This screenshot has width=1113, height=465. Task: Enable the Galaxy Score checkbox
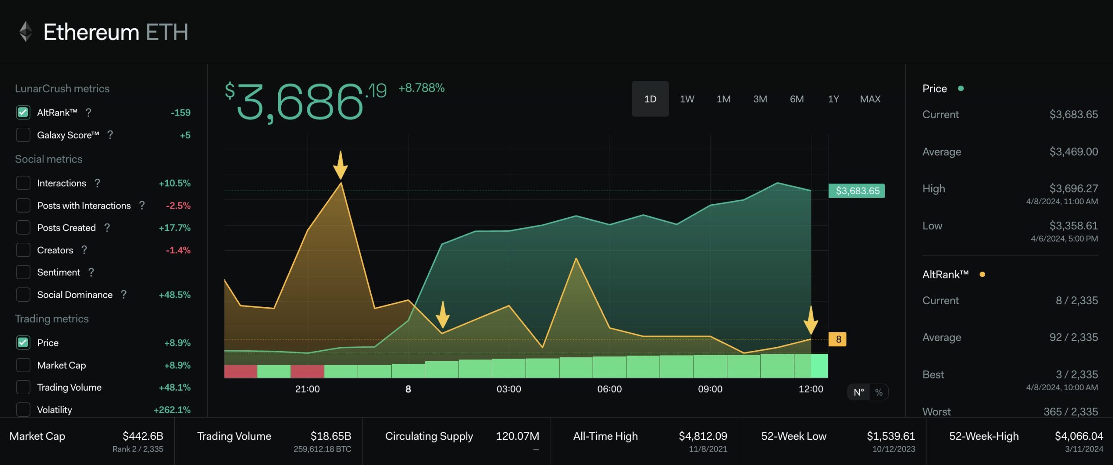point(23,135)
